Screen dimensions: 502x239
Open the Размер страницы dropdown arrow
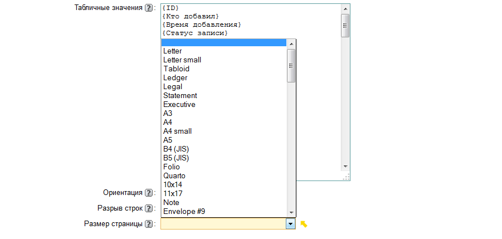click(x=290, y=224)
